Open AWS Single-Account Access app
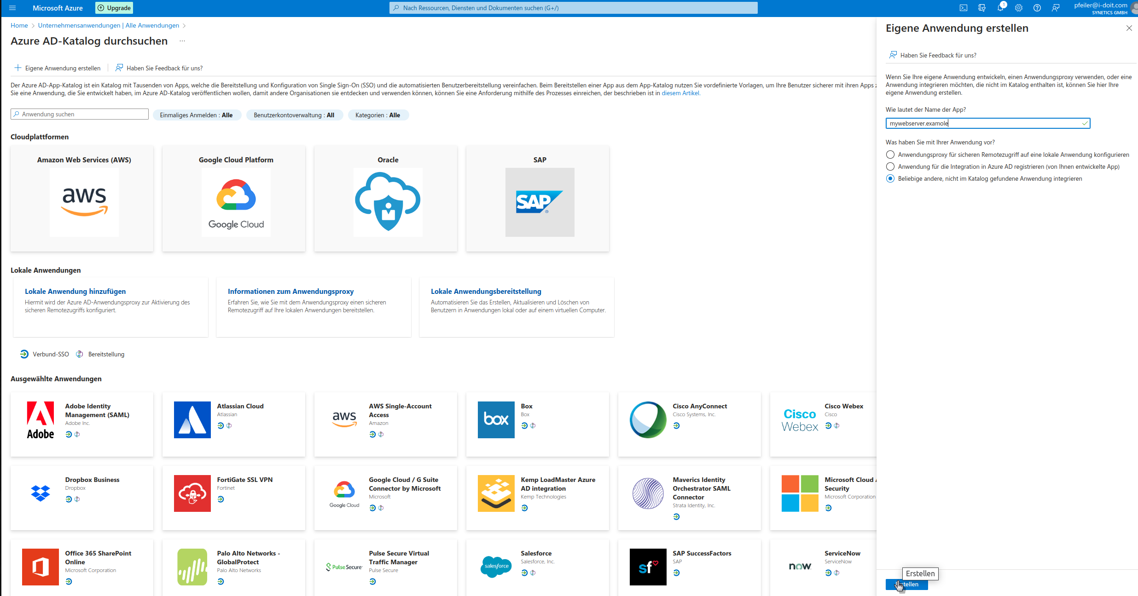1138x596 pixels. click(386, 424)
